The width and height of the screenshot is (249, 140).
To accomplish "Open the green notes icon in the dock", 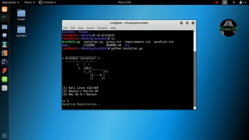I will tap(4, 79).
